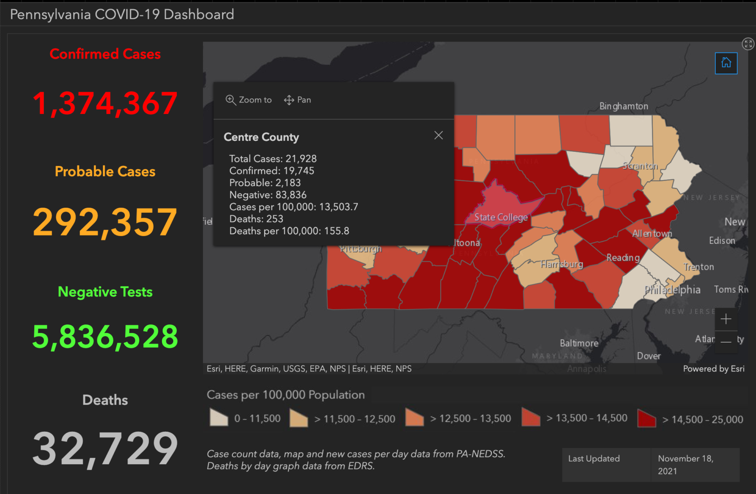The image size is (756, 494).
Task: Click Negative: 83,836 popup line
Action: pos(268,195)
